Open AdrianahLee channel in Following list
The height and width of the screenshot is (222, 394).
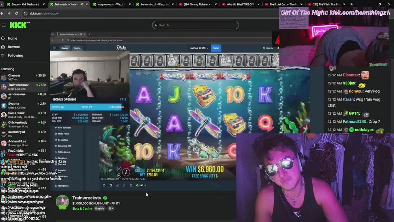[x=23, y=143]
